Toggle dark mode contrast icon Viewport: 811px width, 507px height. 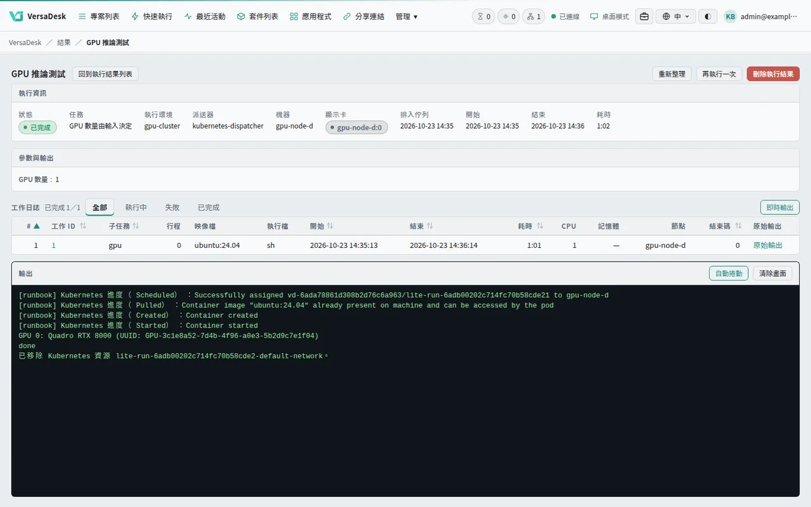coord(708,16)
